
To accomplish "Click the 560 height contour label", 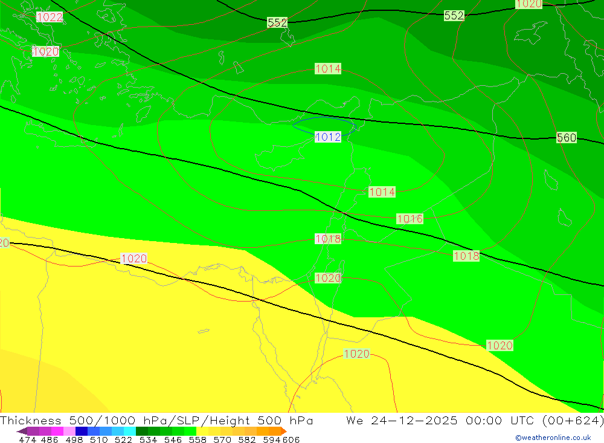I will 567,138.
